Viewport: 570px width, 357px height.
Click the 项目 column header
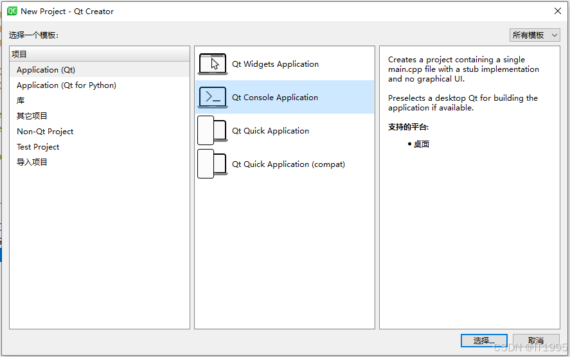pos(100,54)
